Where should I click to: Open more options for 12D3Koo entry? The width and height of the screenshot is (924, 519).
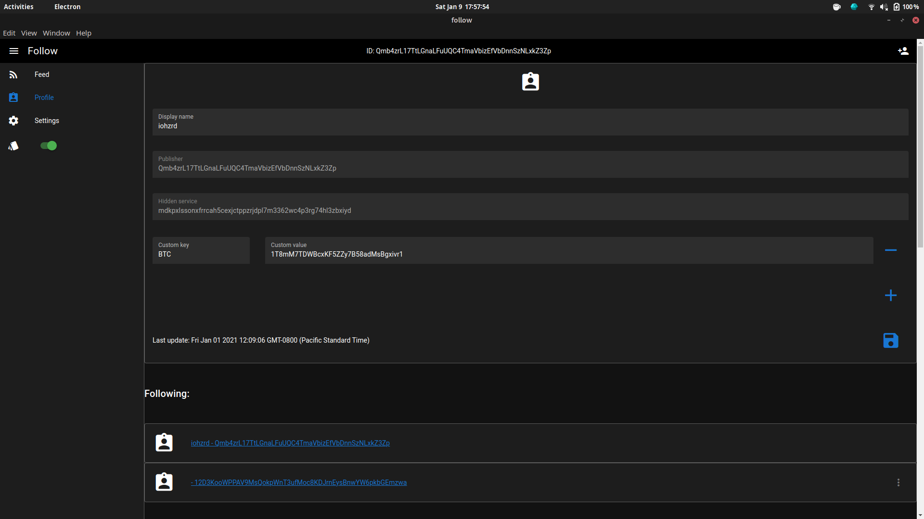[x=898, y=482]
